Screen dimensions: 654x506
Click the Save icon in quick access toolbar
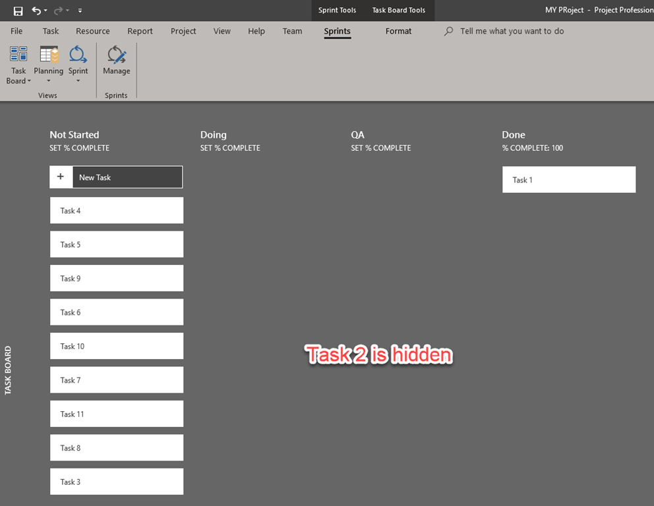pyautogui.click(x=18, y=11)
